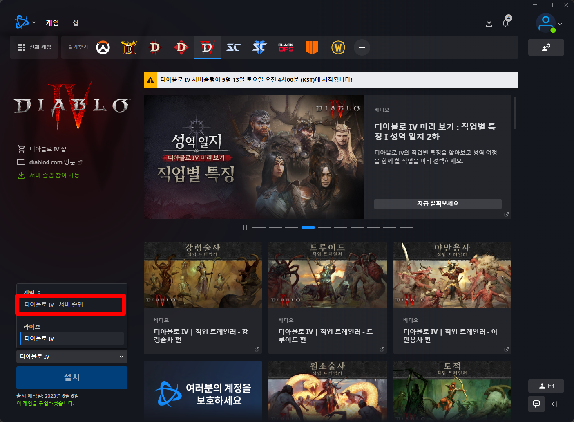Open the friends settings button
The height and width of the screenshot is (422, 574).
tap(546, 47)
